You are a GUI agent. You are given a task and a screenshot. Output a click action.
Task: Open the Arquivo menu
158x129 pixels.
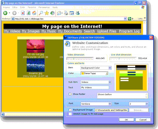point(6,7)
